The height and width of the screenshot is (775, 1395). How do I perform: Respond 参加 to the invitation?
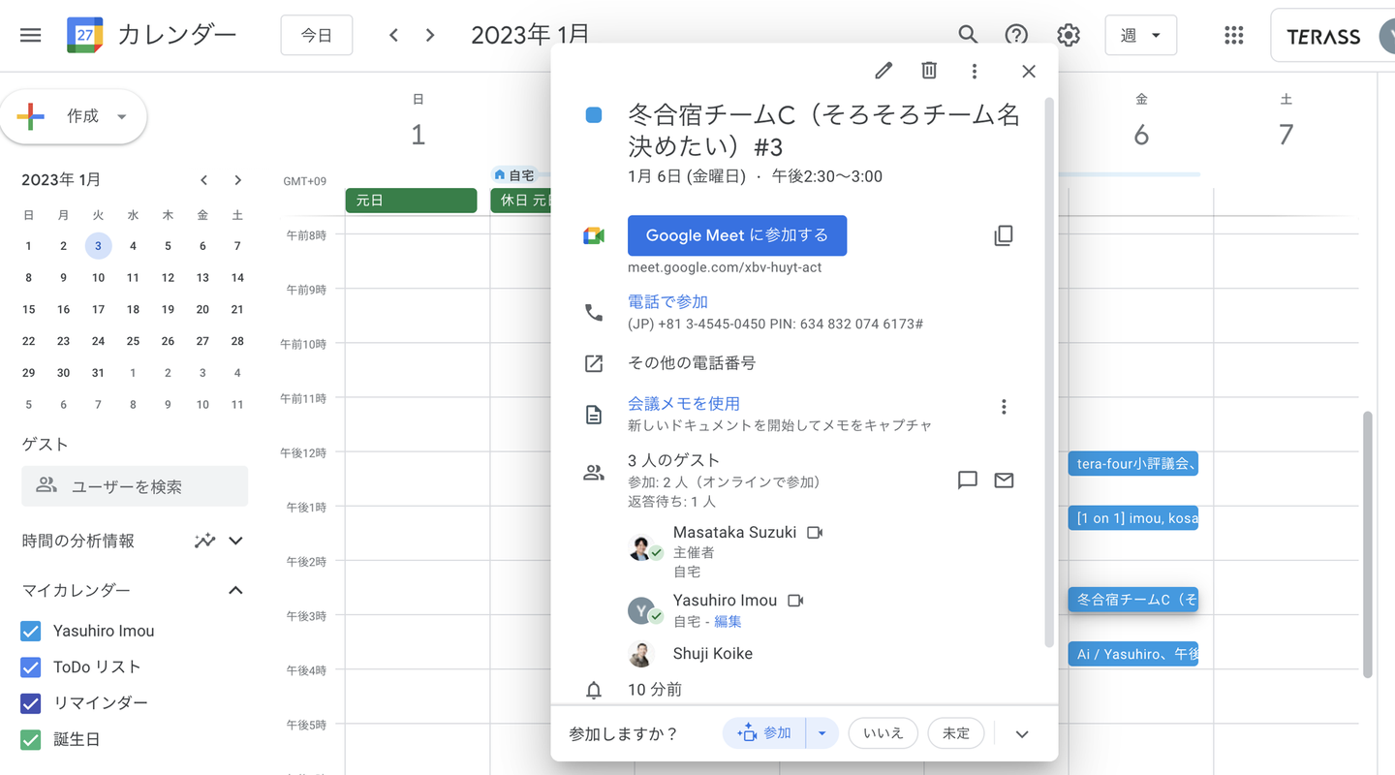pyautogui.click(x=764, y=733)
